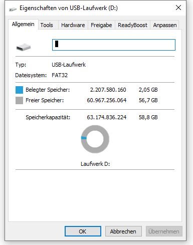Click the Laufwerk D: label under chart
The height and width of the screenshot is (245, 193).
coord(95,164)
